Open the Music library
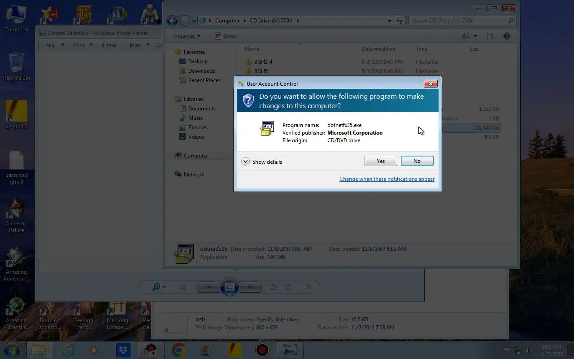This screenshot has width=574, height=359. (191, 118)
